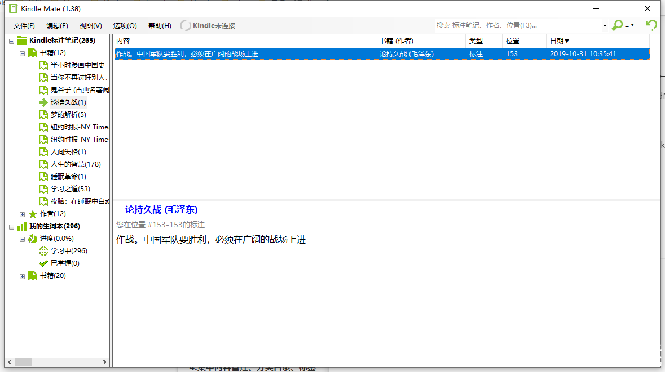The width and height of the screenshot is (665, 372).
Task: Click the 论持久战 (毛泽东) blue title link
Action: click(161, 209)
